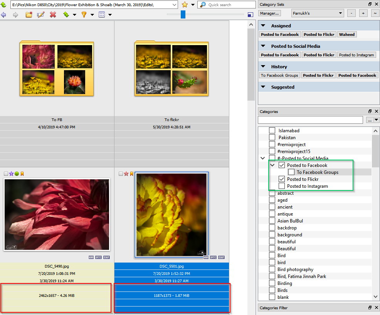Click the rename pencil icon in toolbar
This screenshot has height=315, width=380.
coord(40,15)
